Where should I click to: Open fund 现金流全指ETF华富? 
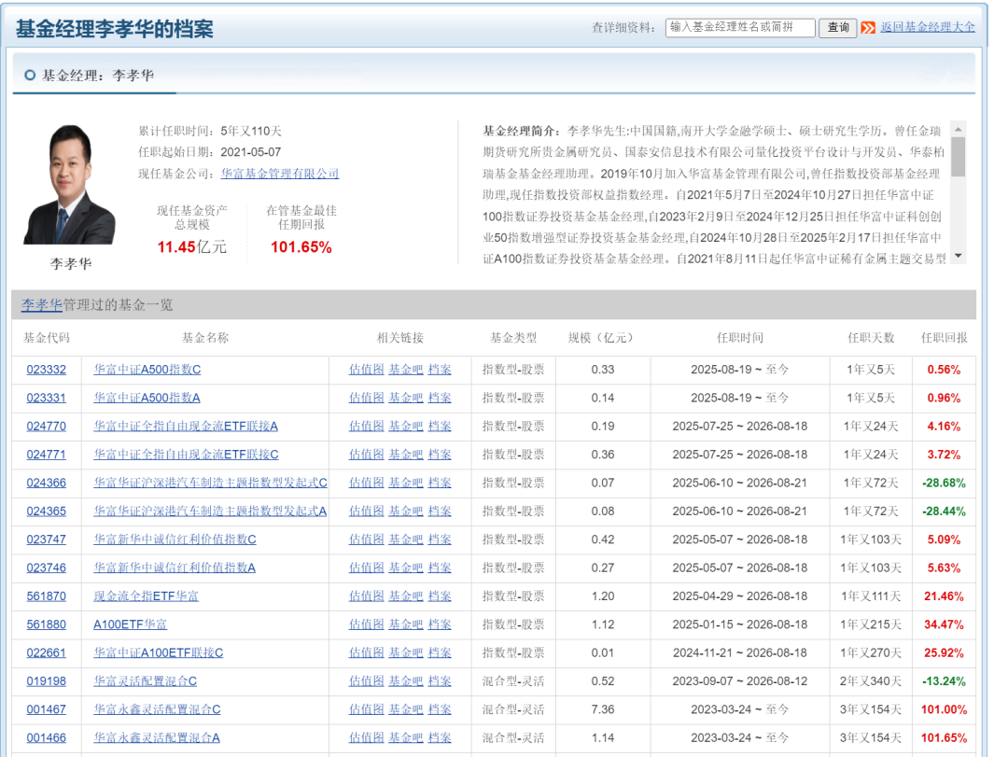tap(146, 596)
